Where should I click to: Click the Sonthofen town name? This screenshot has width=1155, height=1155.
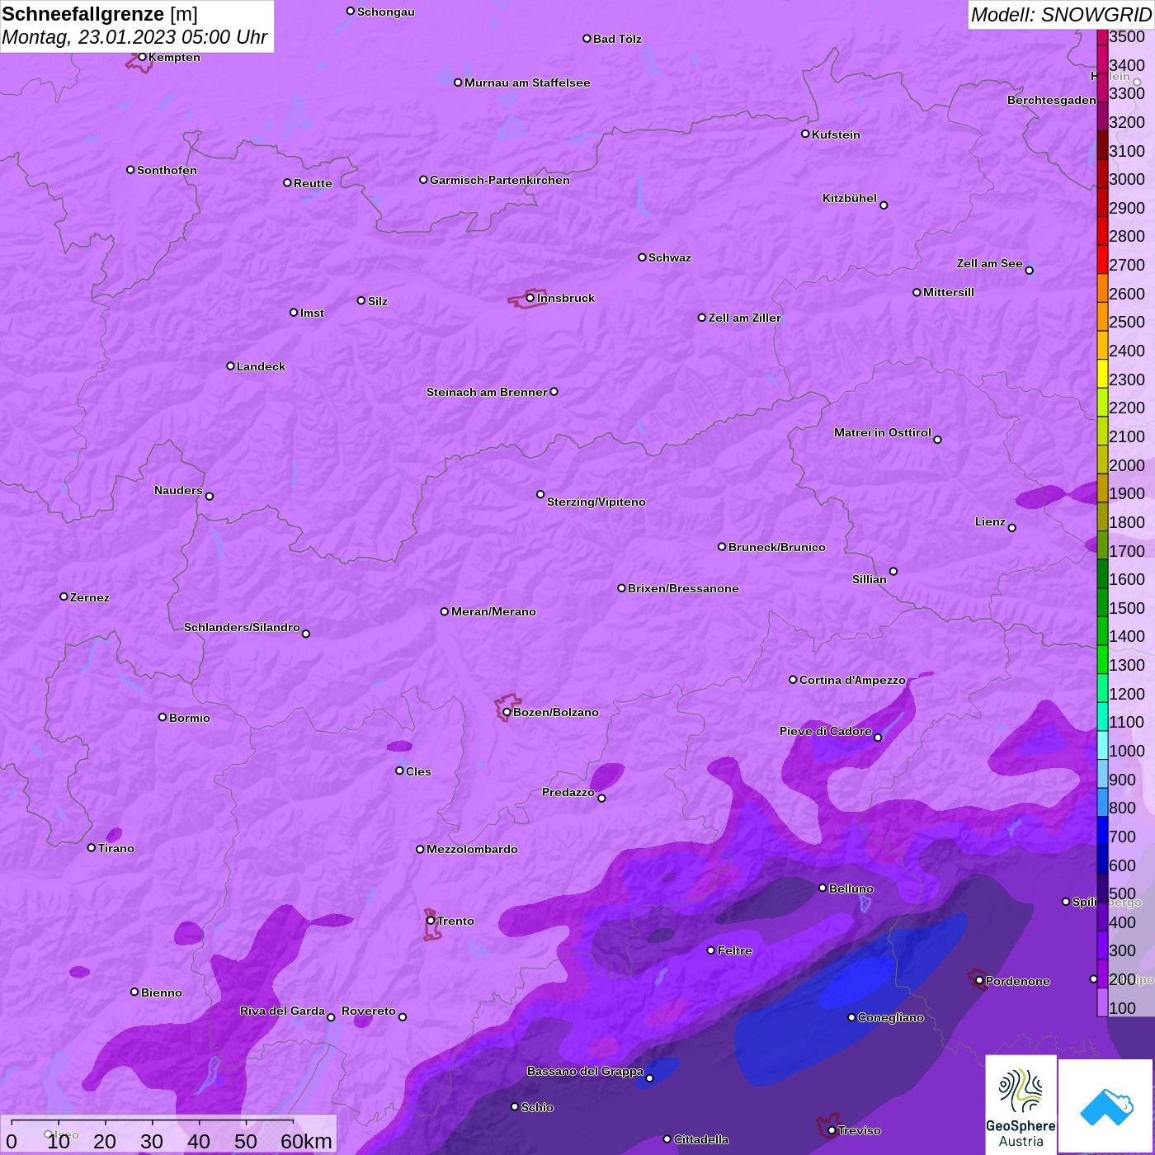(x=167, y=170)
